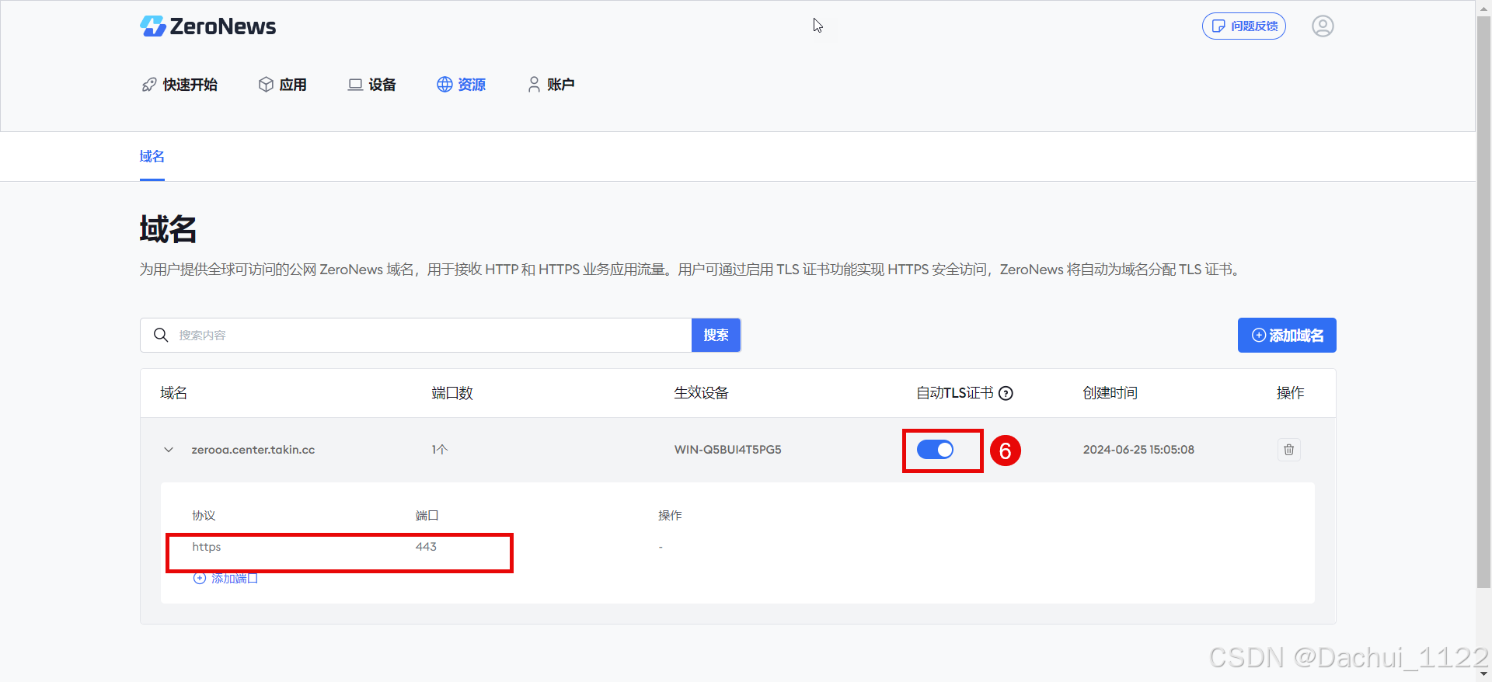Open the 资源 menu

click(461, 85)
